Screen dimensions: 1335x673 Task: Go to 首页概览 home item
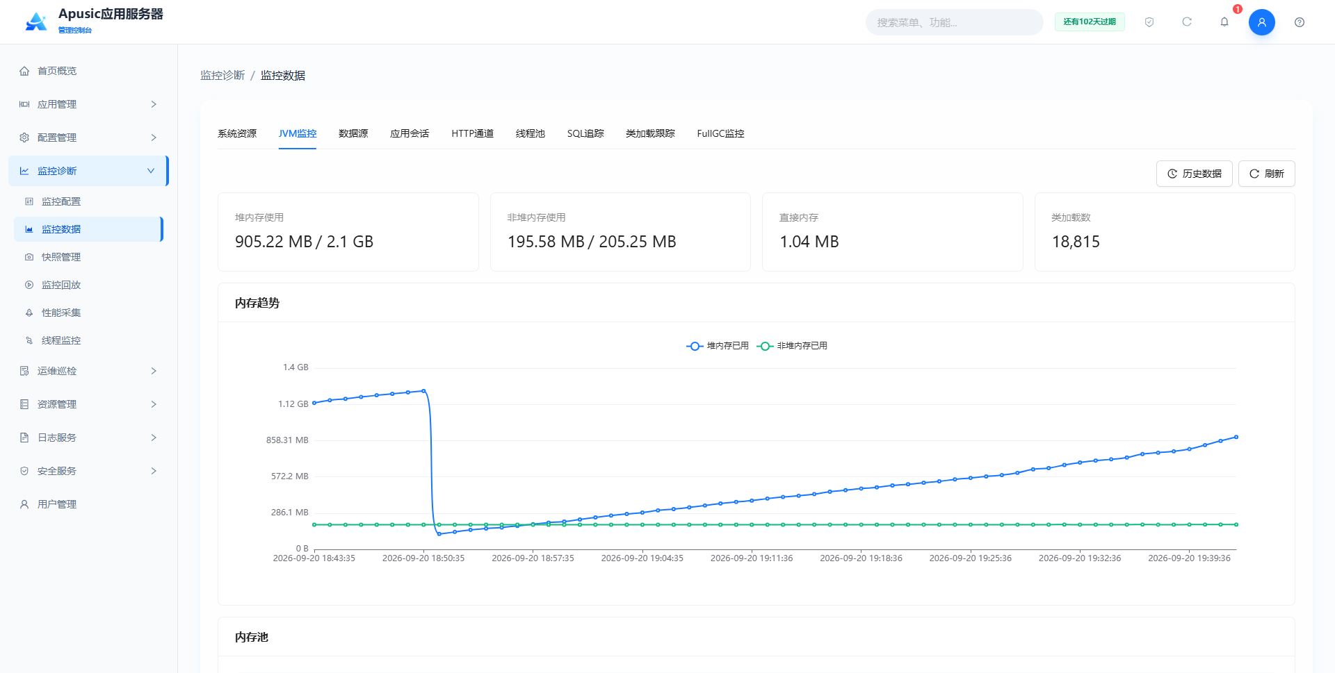88,71
